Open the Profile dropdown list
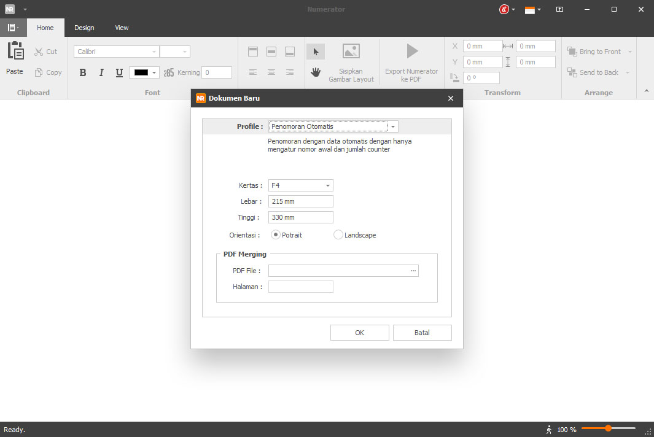This screenshot has width=654, height=437. tap(393, 126)
